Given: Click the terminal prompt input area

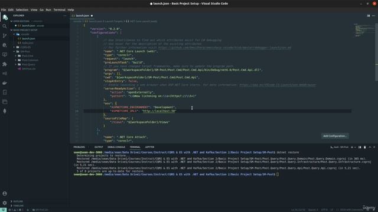Looking at the screenshot, I should [x=278, y=174].
